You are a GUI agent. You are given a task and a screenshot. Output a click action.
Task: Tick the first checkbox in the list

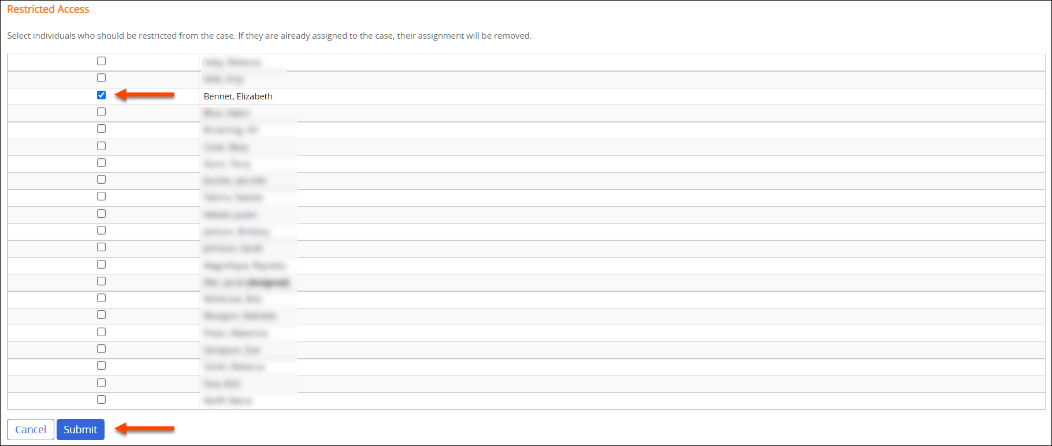click(x=102, y=61)
